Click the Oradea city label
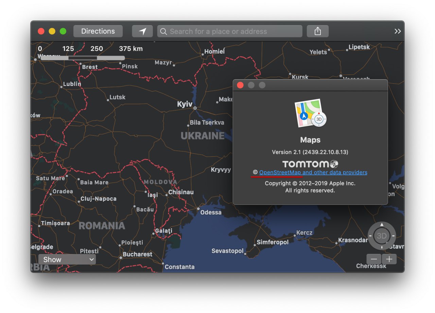435x313 pixels. click(x=63, y=191)
